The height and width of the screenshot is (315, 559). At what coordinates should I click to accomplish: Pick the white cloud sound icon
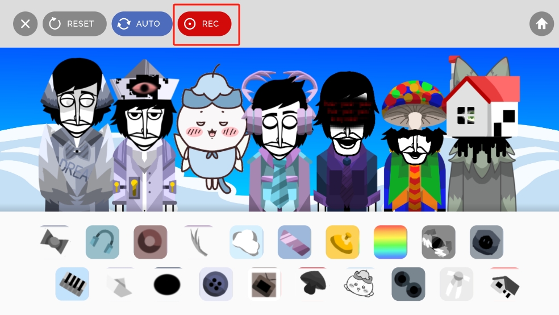pyautogui.click(x=247, y=242)
